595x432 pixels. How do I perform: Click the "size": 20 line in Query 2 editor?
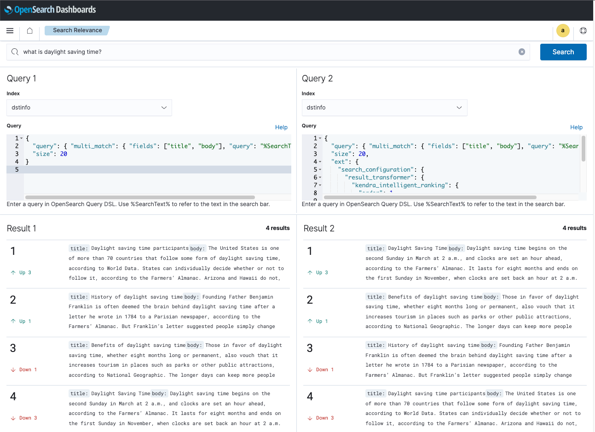click(350, 154)
